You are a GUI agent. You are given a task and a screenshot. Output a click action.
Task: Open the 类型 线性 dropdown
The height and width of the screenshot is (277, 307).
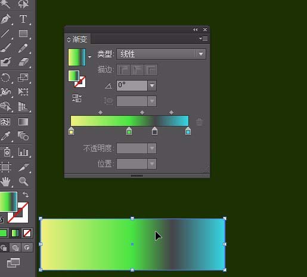pos(161,54)
